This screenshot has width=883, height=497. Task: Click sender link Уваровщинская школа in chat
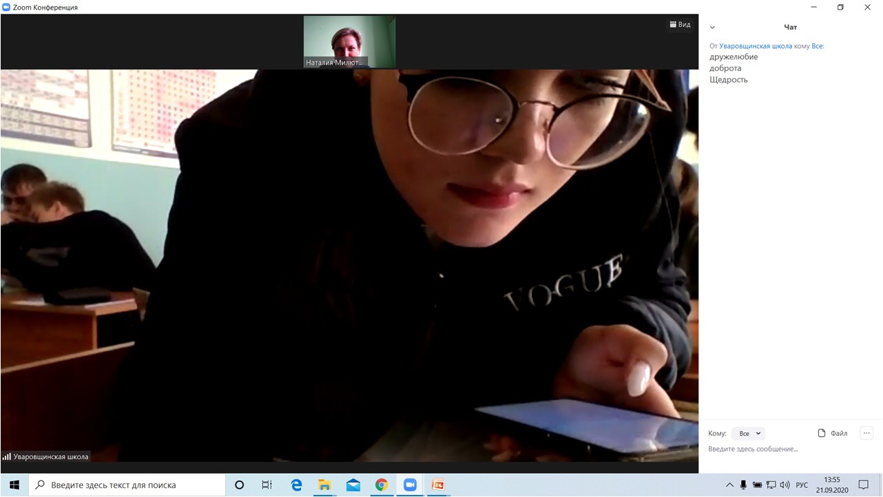click(756, 46)
